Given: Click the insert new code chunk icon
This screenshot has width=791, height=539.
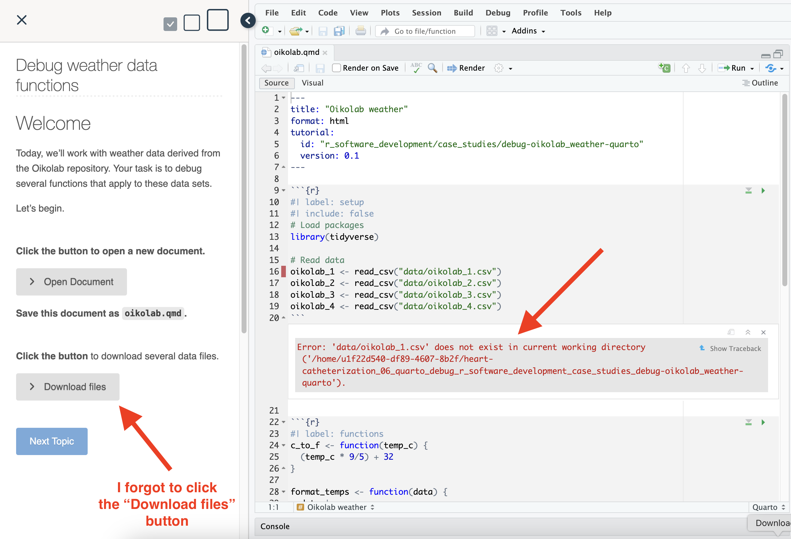Looking at the screenshot, I should tap(664, 68).
